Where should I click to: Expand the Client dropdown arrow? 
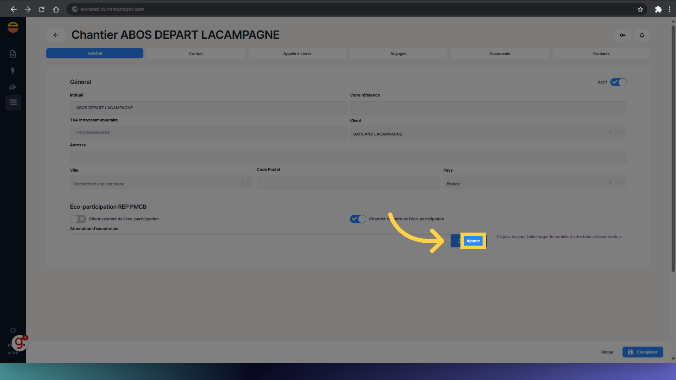(621, 133)
